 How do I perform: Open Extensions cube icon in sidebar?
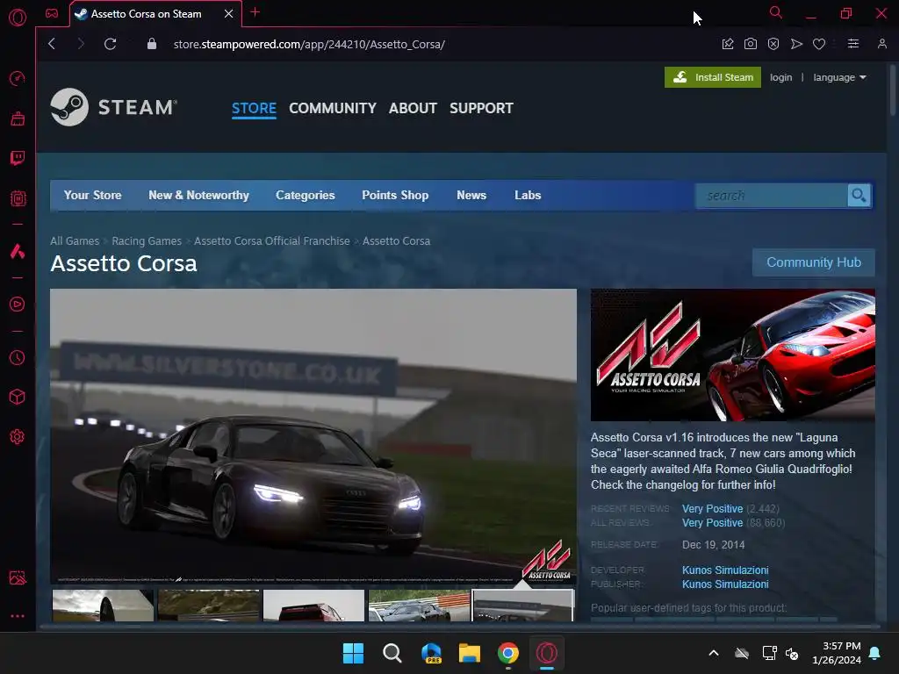coord(18,397)
